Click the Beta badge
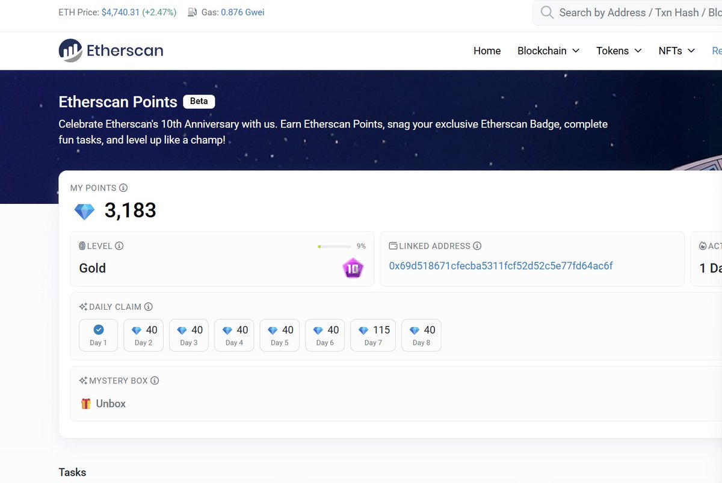Screen dimensions: 722x483 [199, 101]
